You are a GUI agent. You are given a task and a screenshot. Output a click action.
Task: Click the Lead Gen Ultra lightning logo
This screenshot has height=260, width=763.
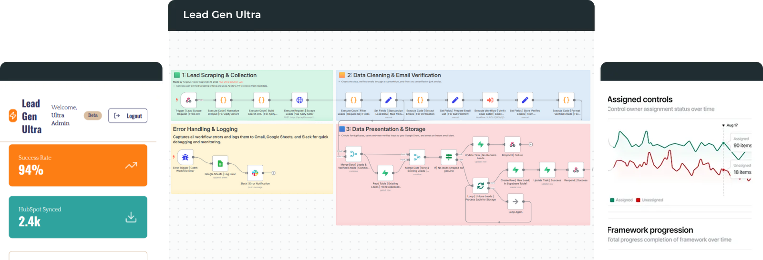point(13,115)
